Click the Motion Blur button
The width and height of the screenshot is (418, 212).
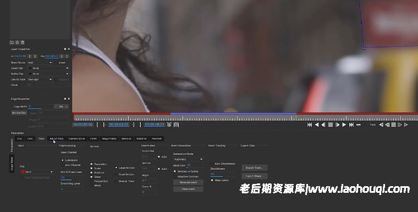click(19, 113)
